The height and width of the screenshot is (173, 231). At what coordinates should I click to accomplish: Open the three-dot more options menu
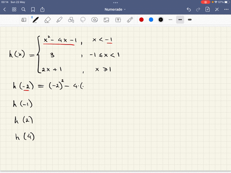pos(226,10)
